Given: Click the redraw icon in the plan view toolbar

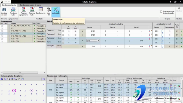Looking at the screenshot, I should click(x=12, y=79).
